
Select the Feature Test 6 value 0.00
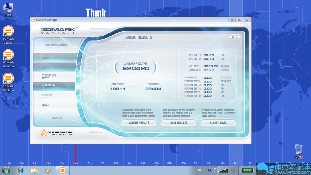click(208, 96)
